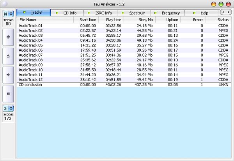Select AudioTrack 02 row
This screenshot has width=234, height=161.
124,30
